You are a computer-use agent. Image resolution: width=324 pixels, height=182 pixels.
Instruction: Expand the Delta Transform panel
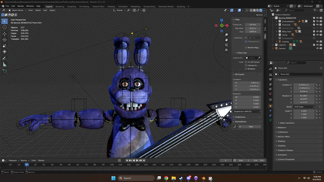point(287,123)
